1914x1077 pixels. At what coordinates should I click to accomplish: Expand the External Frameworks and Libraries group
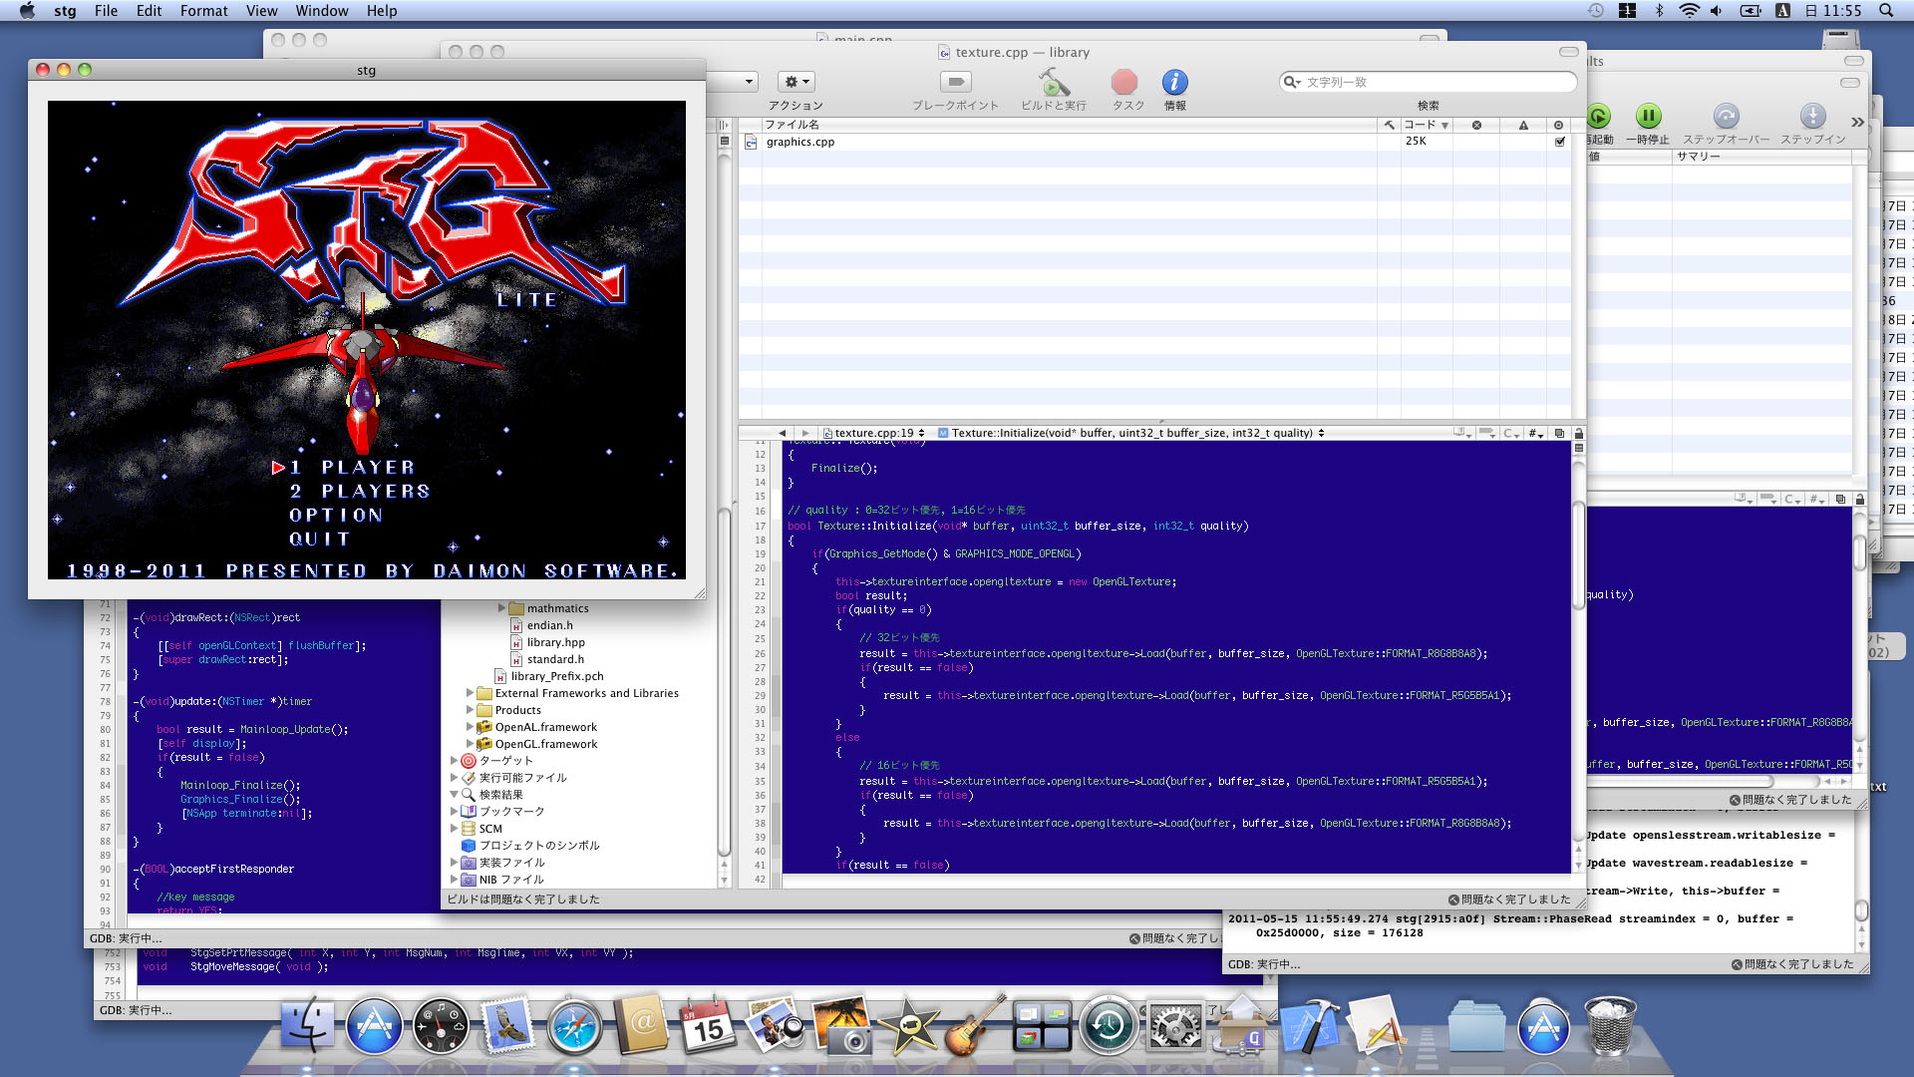click(471, 692)
